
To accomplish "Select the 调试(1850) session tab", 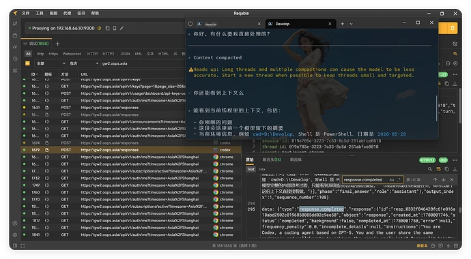I will click(x=36, y=44).
